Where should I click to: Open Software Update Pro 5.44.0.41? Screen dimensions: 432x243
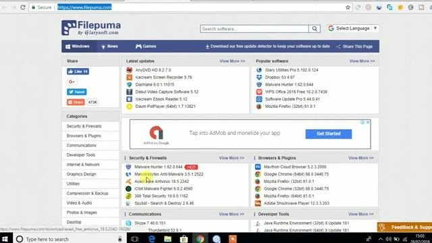click(x=292, y=99)
